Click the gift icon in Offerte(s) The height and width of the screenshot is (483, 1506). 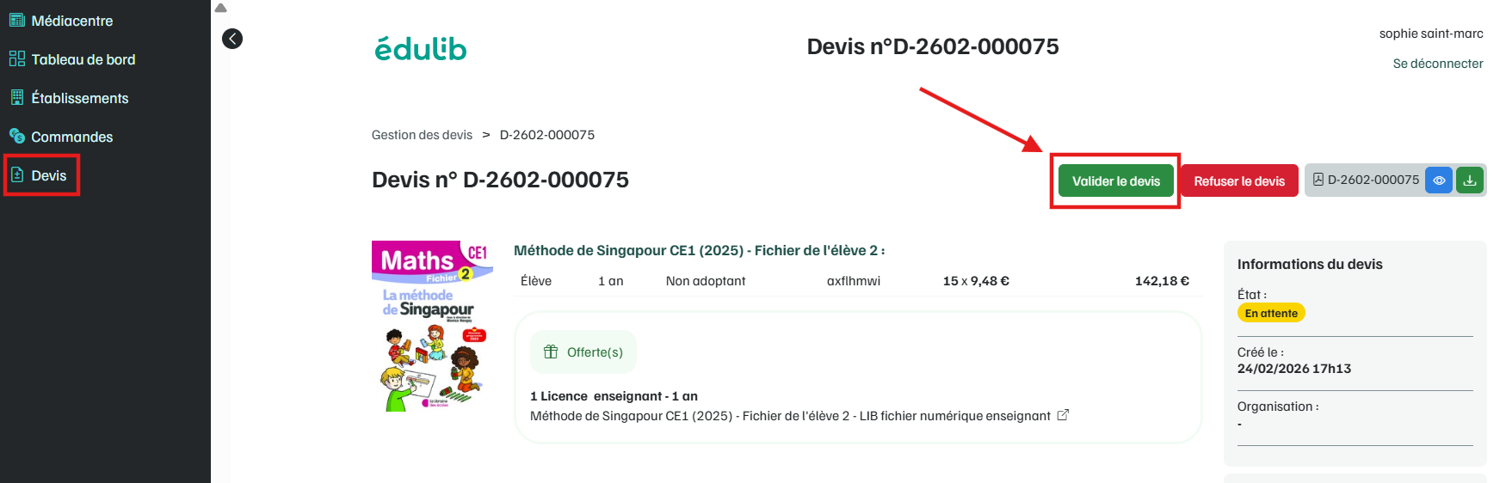551,352
